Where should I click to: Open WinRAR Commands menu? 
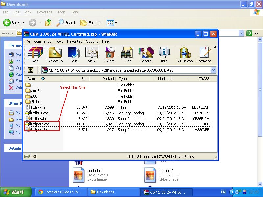pyautogui.click(x=42, y=41)
